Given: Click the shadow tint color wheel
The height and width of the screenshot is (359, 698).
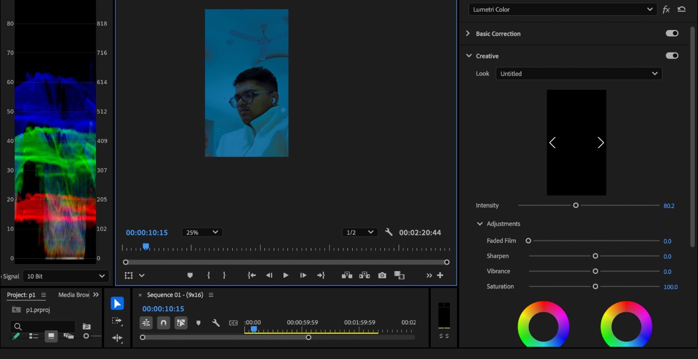Looking at the screenshot, I should click(x=543, y=324).
